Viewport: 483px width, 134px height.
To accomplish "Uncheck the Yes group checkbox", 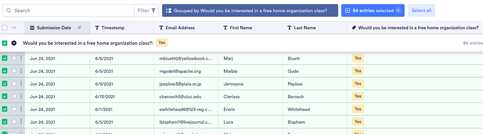I will coord(5,43).
